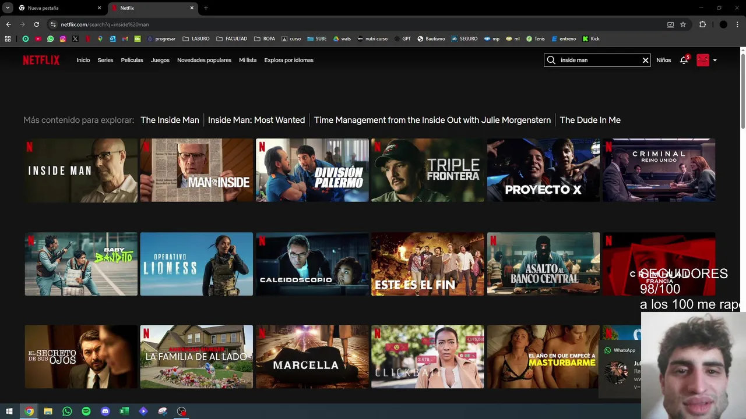Open Discord from the taskbar
This screenshot has height=419, width=746.
(105, 411)
